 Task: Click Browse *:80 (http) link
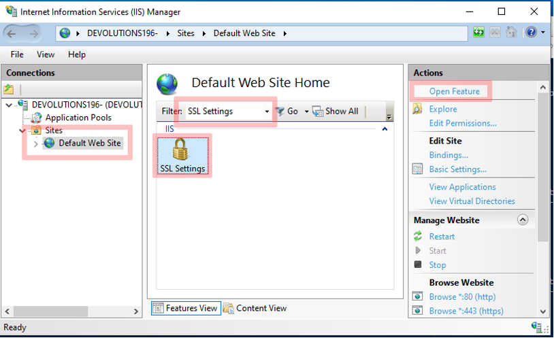(x=462, y=297)
